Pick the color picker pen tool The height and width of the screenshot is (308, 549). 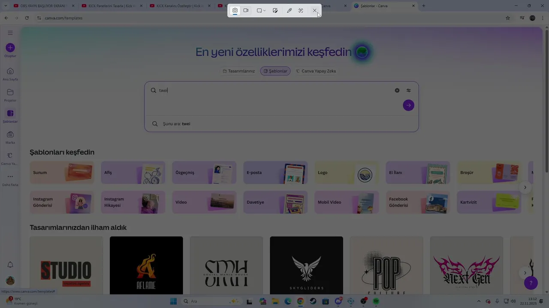tap(290, 10)
